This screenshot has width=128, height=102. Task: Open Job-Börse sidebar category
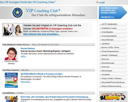113,44
